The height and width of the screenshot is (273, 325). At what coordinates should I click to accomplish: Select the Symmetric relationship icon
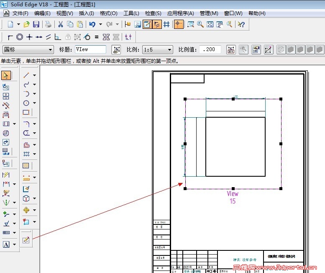(106, 37)
